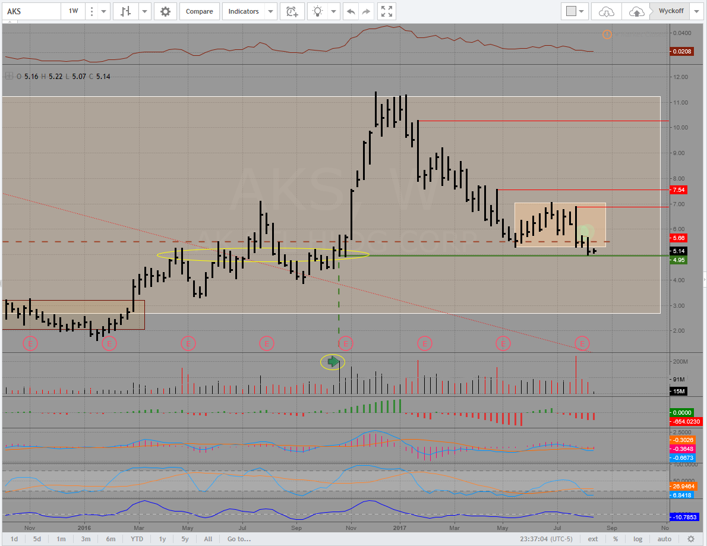Select the 6m time range
Image resolution: width=707 pixels, height=546 pixels.
(x=111, y=539)
